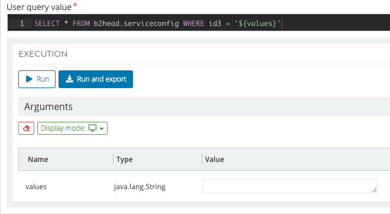
Task: Click the Arguments section header
Action: tap(204, 106)
